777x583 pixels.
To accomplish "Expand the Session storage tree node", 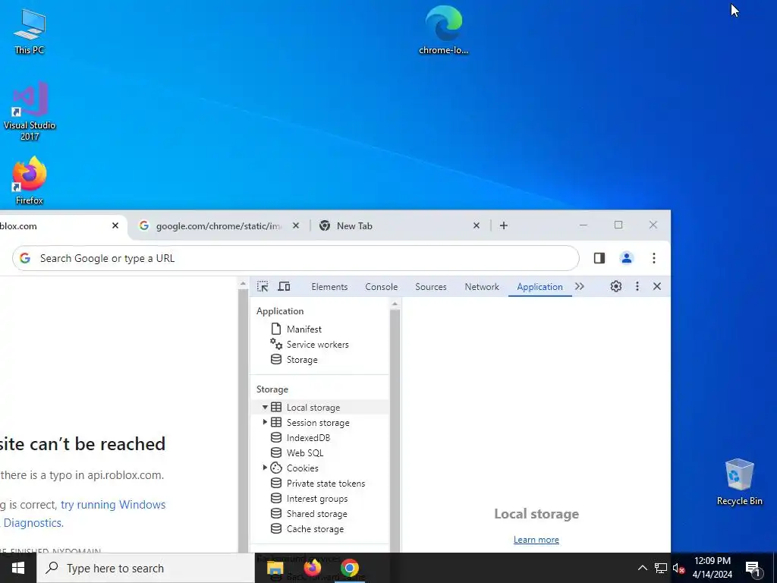I will pyautogui.click(x=265, y=422).
